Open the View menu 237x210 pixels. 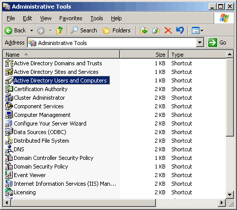tap(46, 18)
